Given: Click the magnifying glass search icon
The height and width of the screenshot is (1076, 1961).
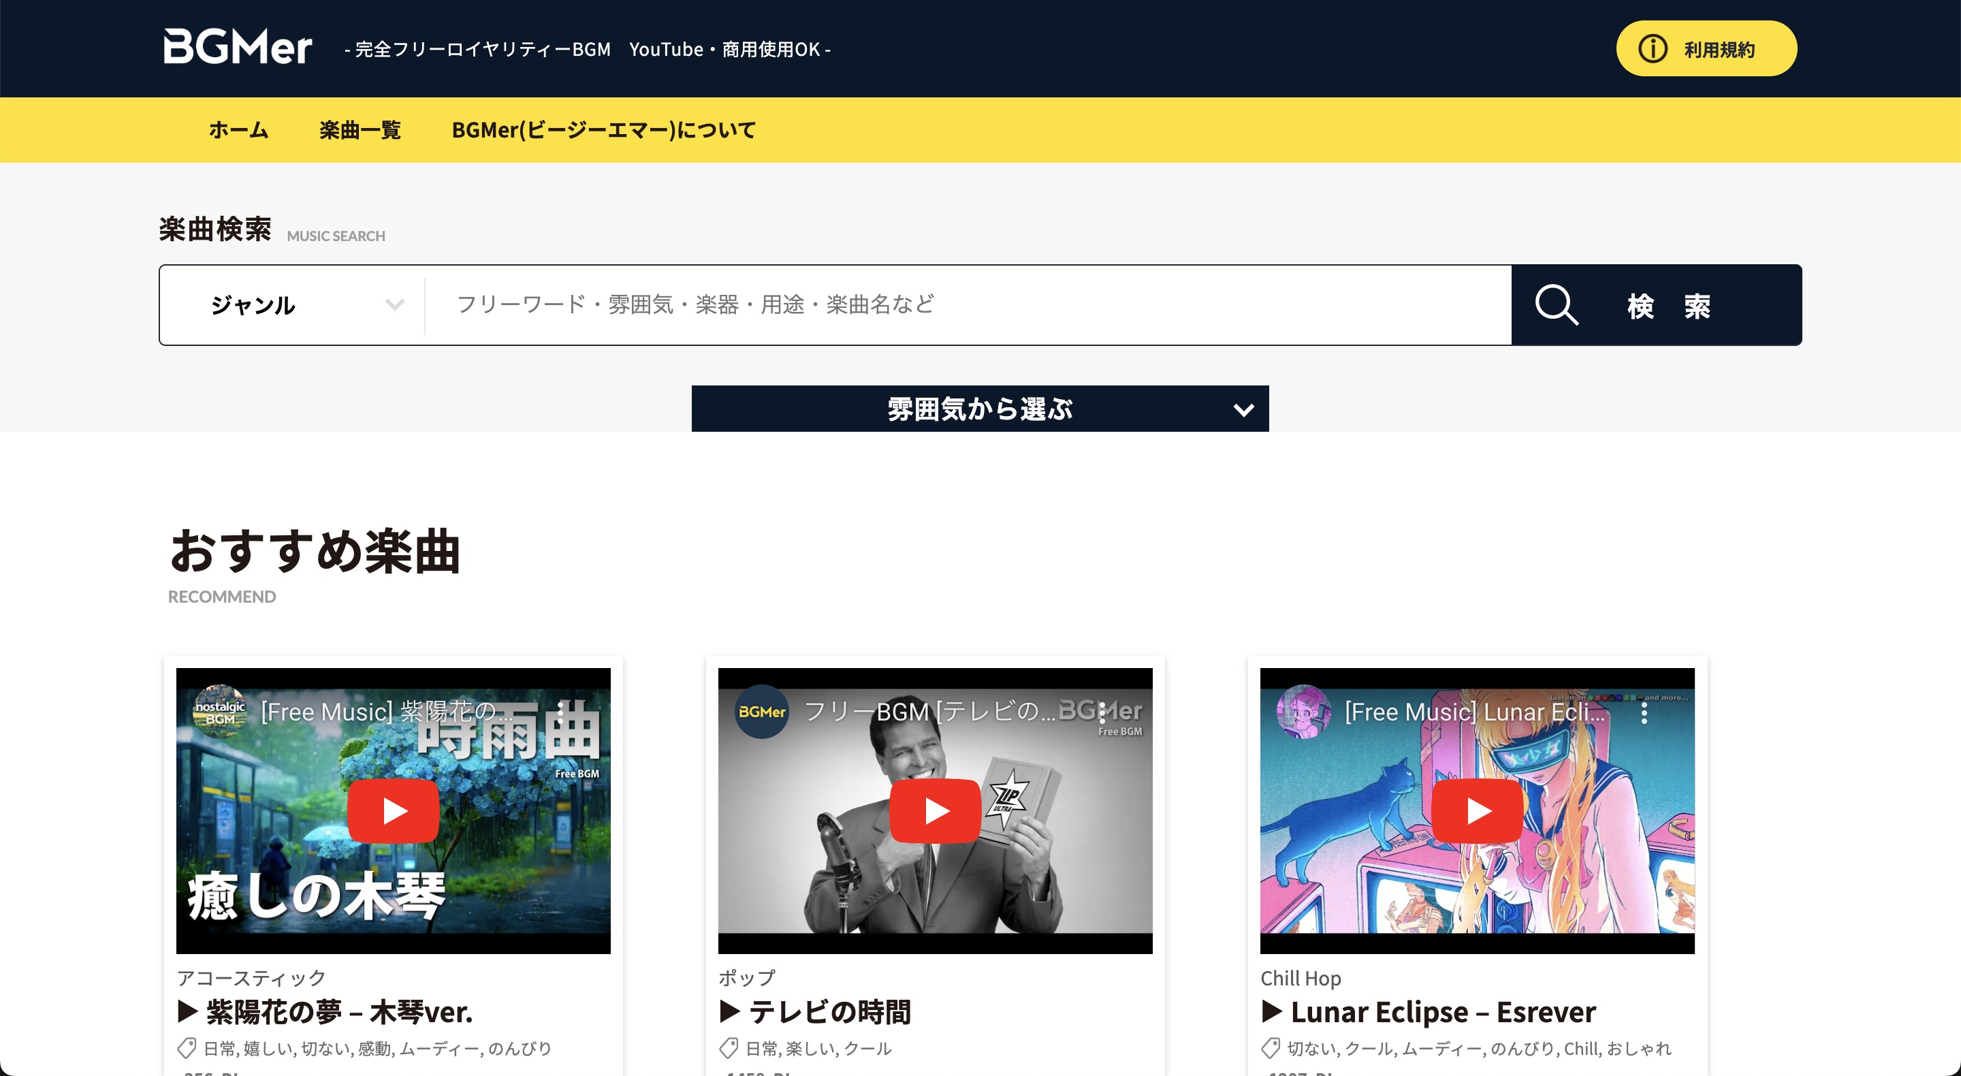Looking at the screenshot, I should [1556, 305].
